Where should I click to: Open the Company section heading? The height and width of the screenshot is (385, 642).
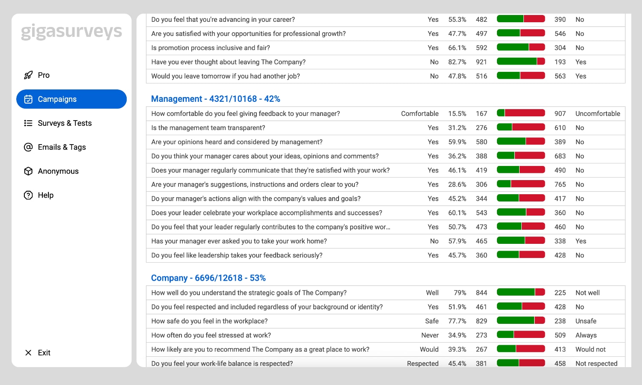point(208,278)
